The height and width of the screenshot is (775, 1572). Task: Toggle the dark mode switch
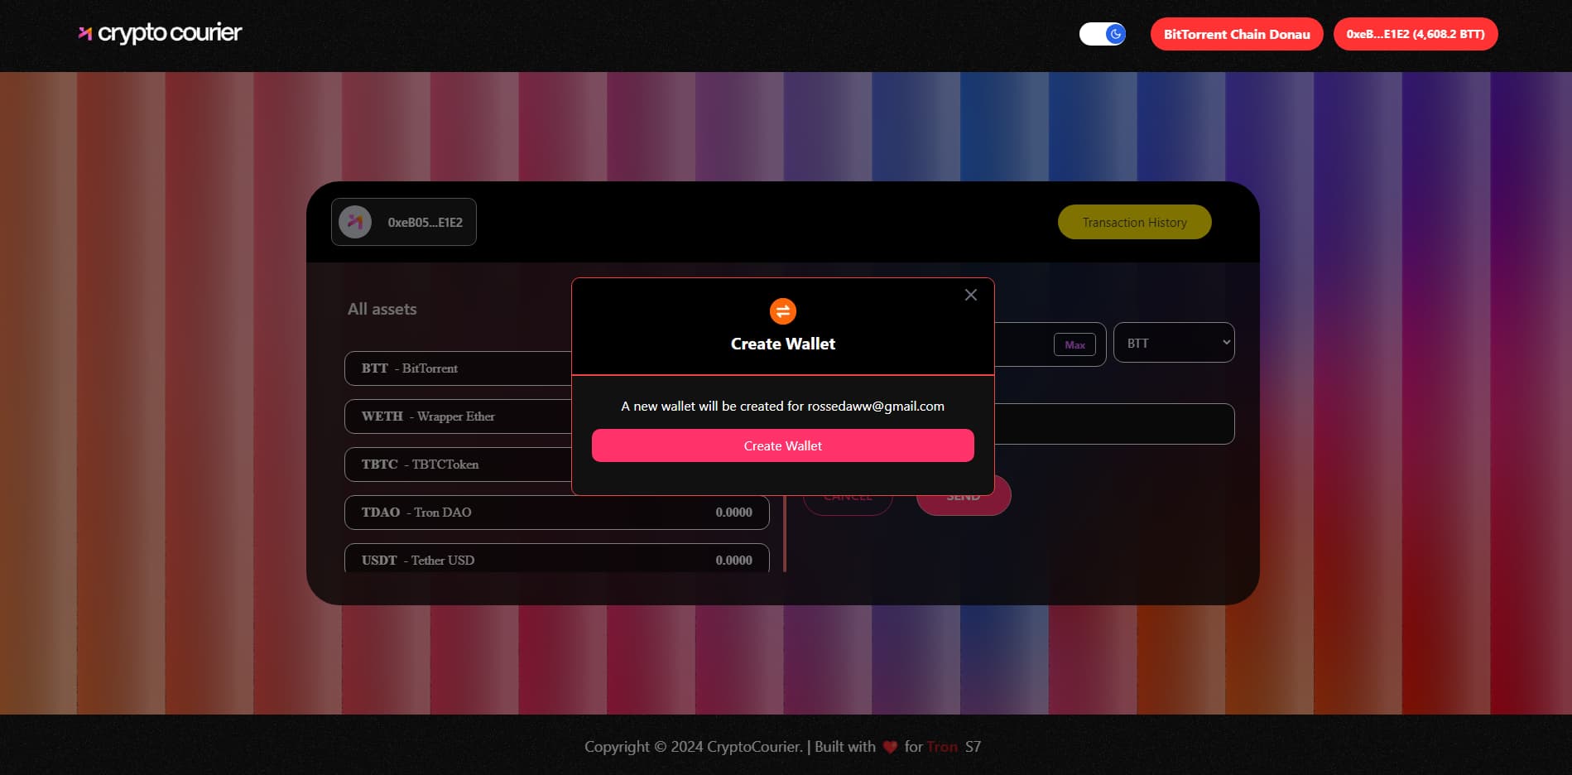[1102, 34]
